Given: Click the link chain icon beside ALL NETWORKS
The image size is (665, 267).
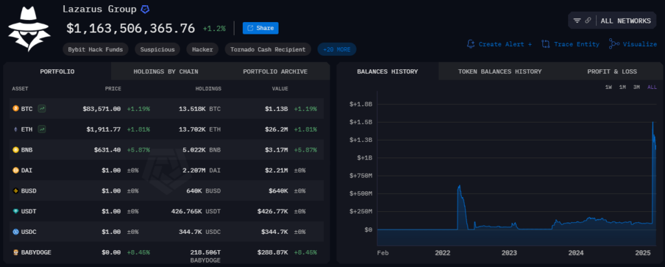Looking at the screenshot, I should pyautogui.click(x=588, y=21).
